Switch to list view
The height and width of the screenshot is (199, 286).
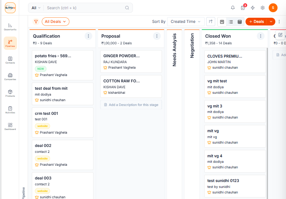coord(231,22)
